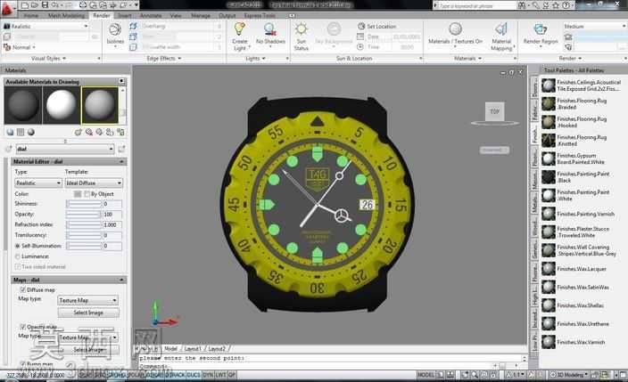628x382 pixels.
Task: Toggle the By Object color checkbox
Action: (87, 194)
